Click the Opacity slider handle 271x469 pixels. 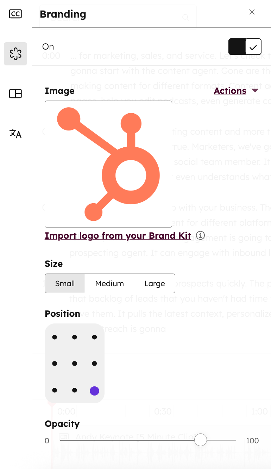201,440
